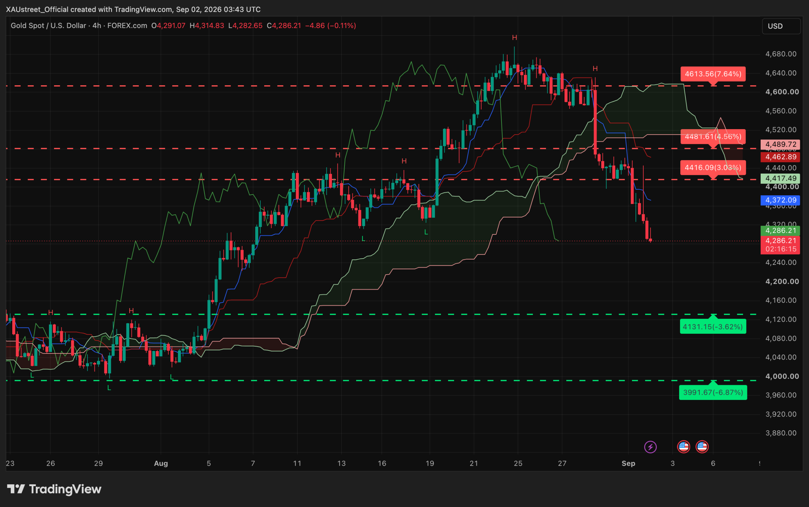
Task: Click the 4,417.49 price axis tag
Action: click(780, 178)
